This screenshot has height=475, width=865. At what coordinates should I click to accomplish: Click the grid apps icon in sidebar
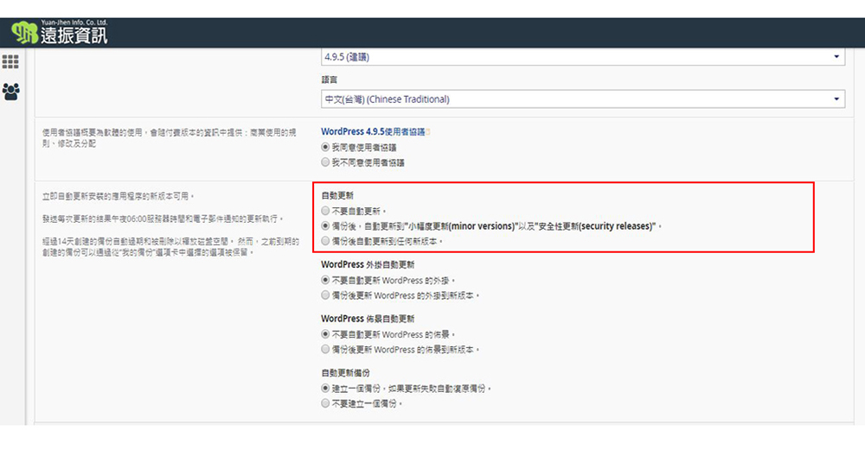[x=11, y=62]
